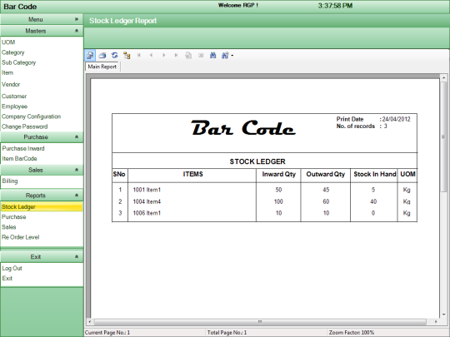Collapse the Masters section
Screen dimensions: 450x337
(77, 31)
